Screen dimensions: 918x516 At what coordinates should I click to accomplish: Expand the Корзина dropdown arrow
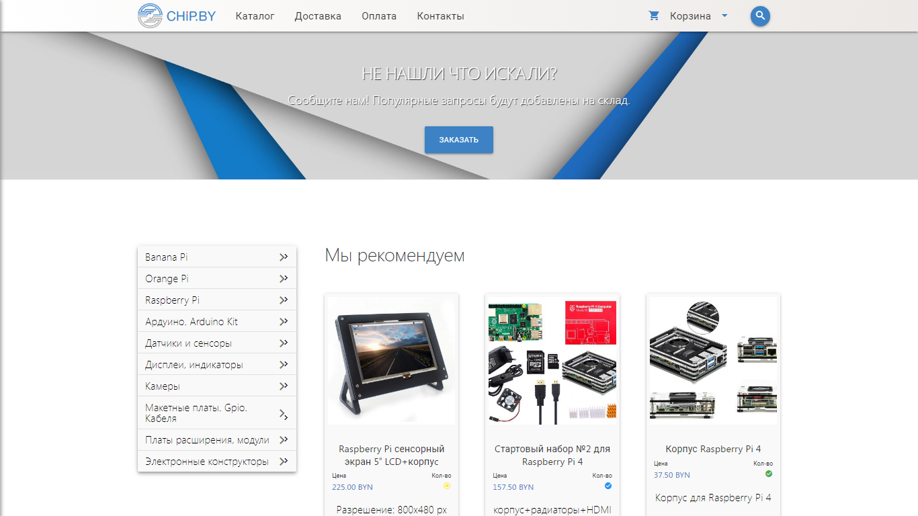[x=724, y=15]
